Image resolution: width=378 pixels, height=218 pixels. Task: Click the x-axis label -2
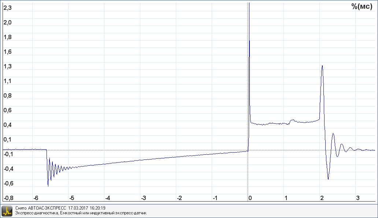click(179, 198)
